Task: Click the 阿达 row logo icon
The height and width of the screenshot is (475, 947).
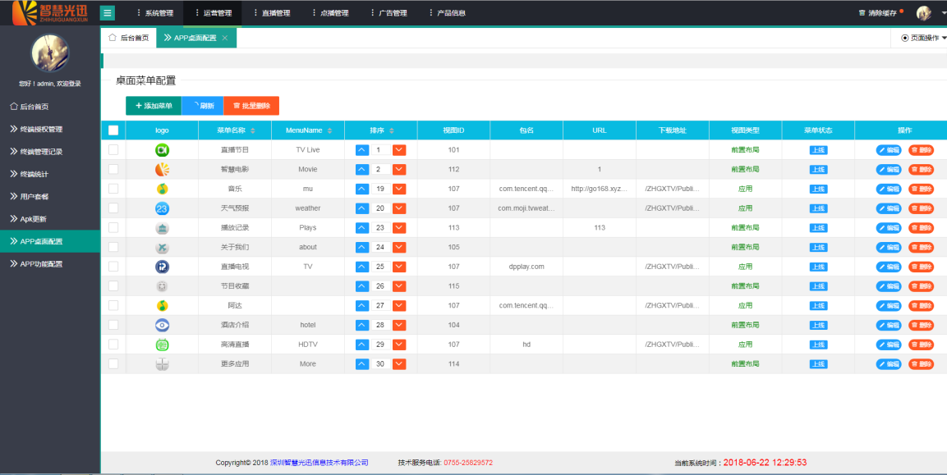Action: (x=162, y=305)
